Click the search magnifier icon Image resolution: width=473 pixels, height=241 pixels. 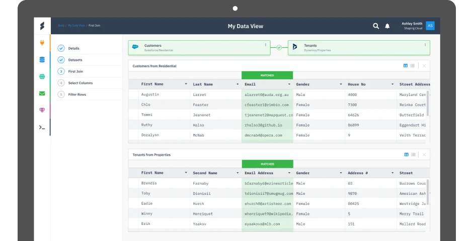pos(376,26)
